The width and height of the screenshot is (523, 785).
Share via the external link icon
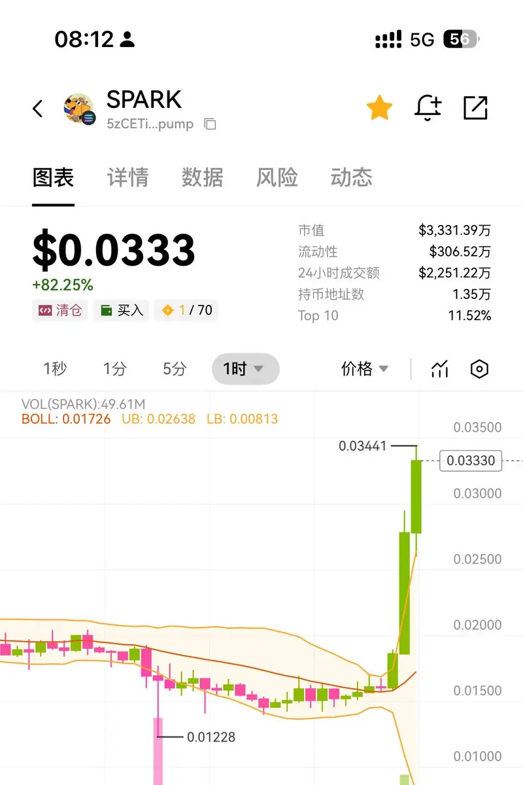click(x=475, y=108)
